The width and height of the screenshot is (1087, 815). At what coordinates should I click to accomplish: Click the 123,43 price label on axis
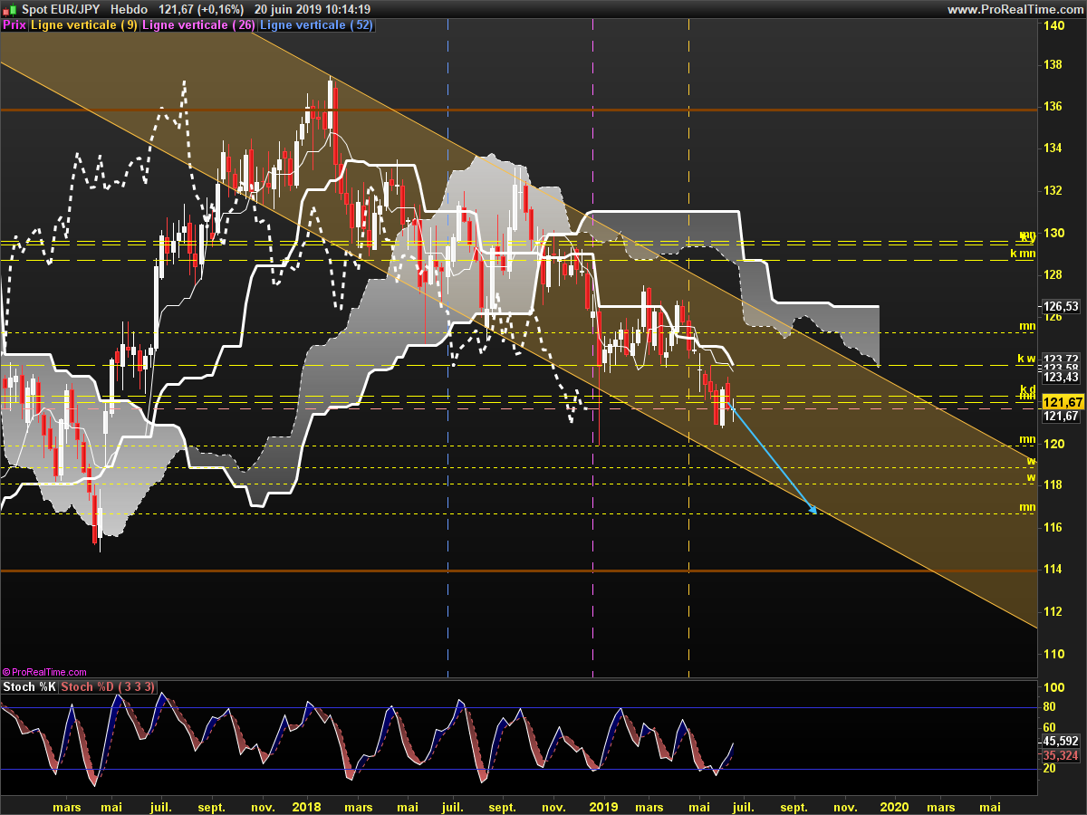[x=1062, y=377]
